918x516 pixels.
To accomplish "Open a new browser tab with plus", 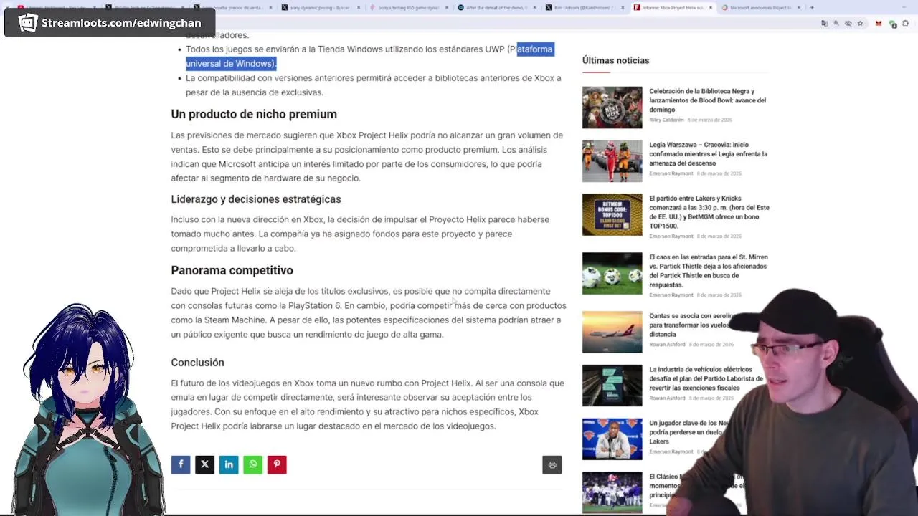I will tap(812, 8).
